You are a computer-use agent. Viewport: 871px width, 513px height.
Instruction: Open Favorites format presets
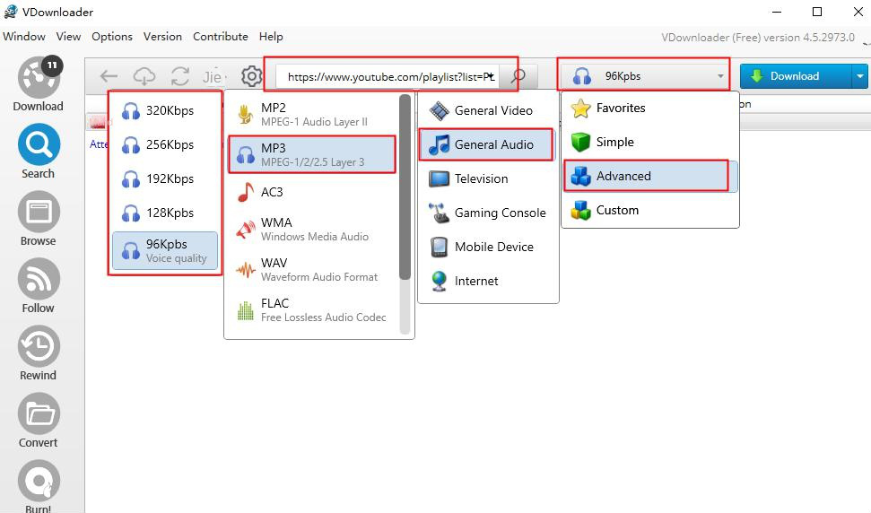(650, 108)
